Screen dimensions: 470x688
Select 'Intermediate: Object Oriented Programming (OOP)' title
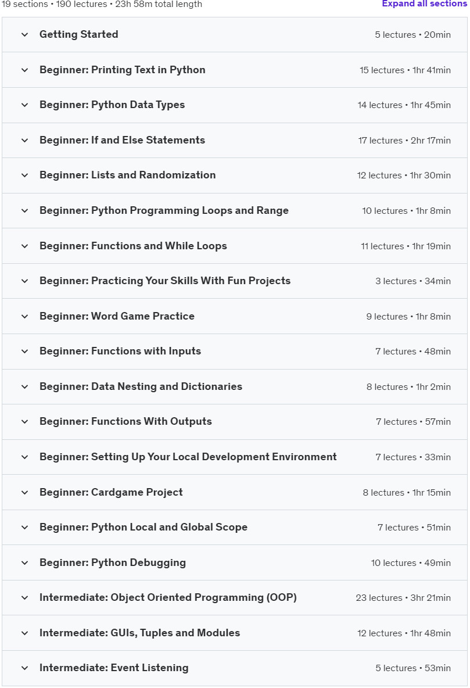pos(168,597)
